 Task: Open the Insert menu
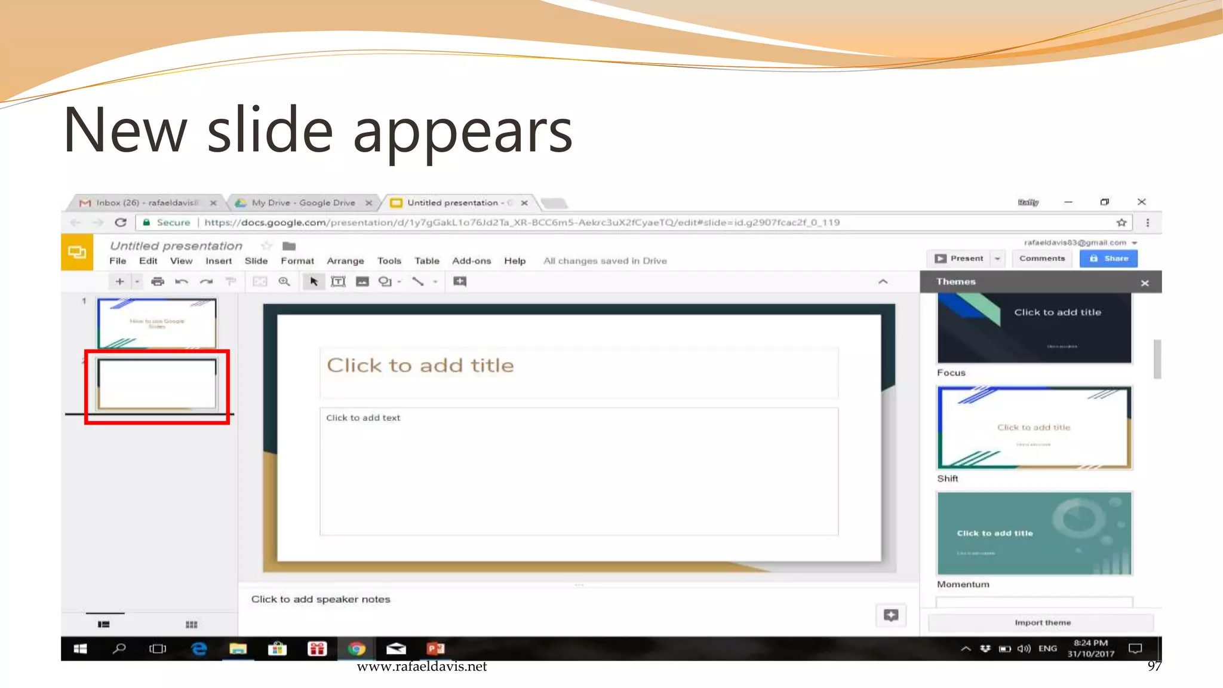[x=219, y=261]
